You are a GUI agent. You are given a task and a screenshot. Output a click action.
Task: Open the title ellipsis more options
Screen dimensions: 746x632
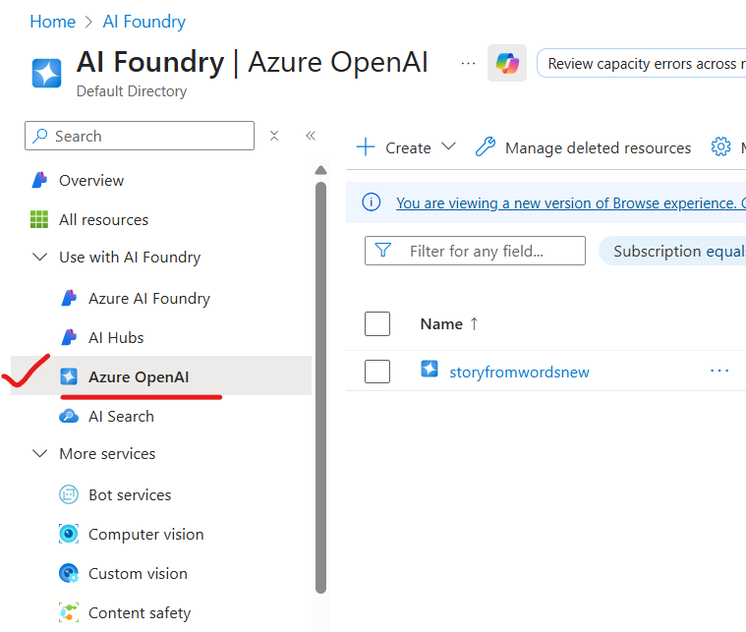click(x=468, y=63)
